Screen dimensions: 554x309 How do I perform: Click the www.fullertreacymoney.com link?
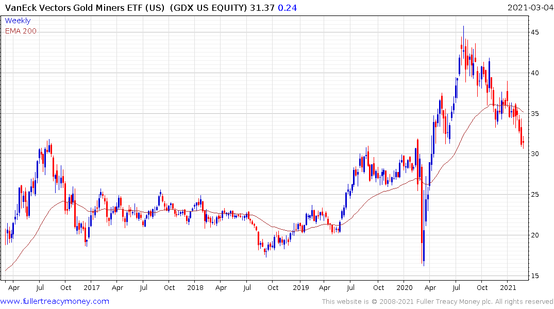[55, 301]
